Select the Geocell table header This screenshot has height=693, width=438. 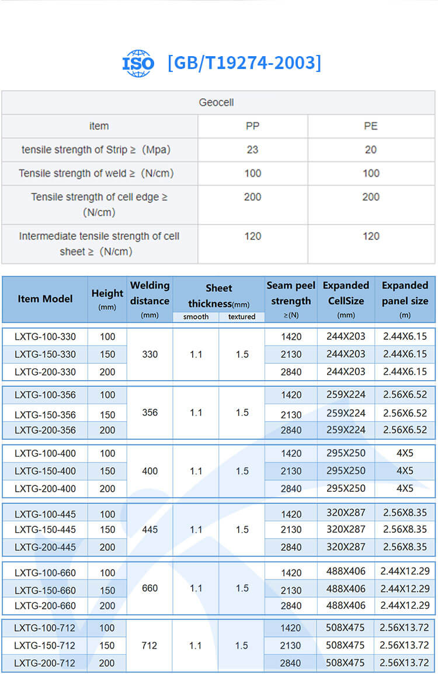pyautogui.click(x=216, y=102)
